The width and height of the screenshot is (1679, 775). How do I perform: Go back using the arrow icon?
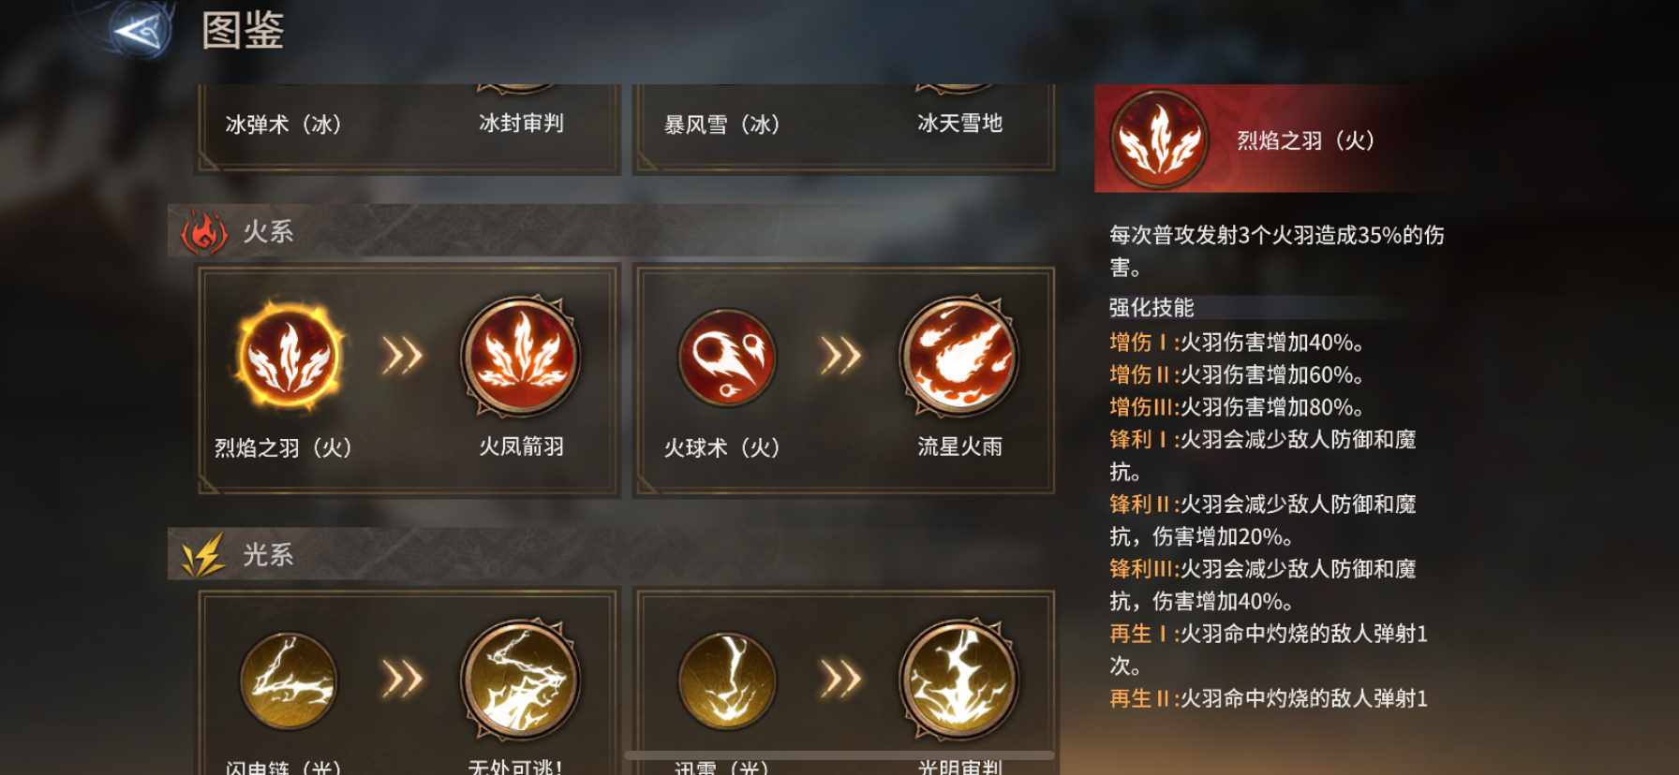click(141, 32)
